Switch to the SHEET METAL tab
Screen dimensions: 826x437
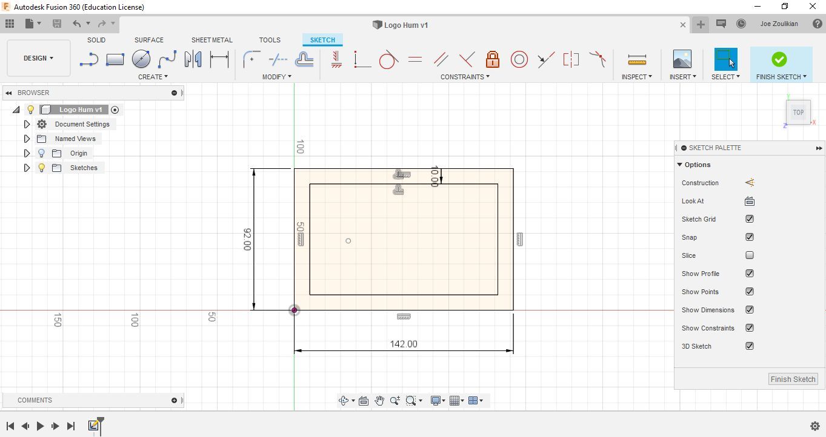click(211, 40)
